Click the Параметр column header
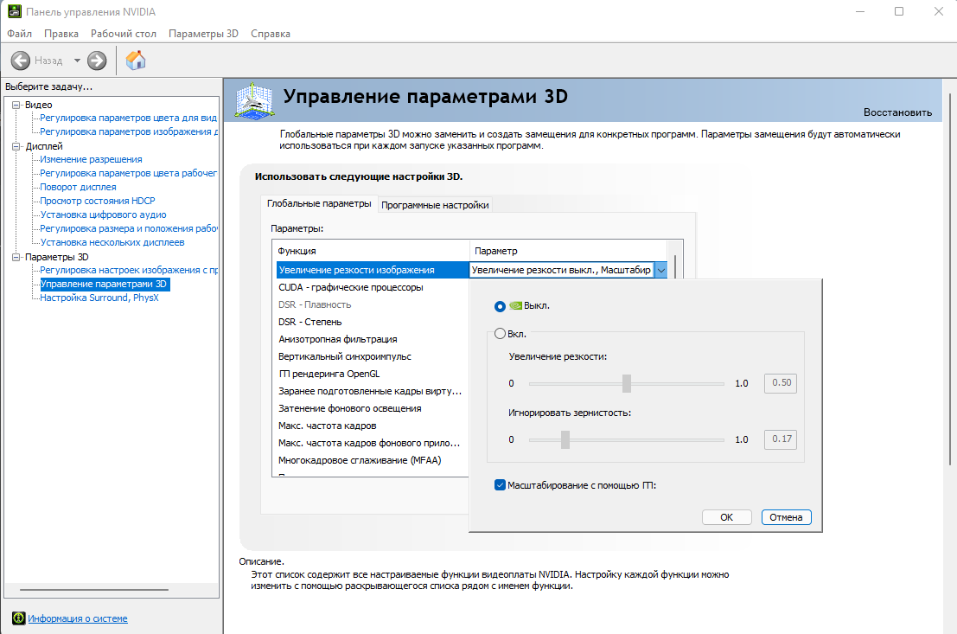The width and height of the screenshot is (957, 634). (568, 251)
